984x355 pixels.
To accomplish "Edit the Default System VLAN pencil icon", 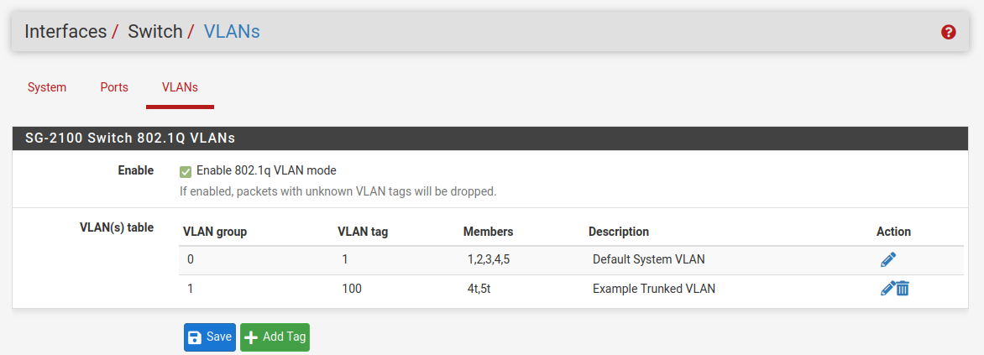I will [x=888, y=259].
